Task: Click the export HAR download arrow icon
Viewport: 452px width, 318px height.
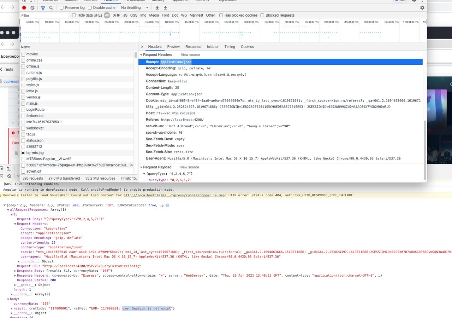Action: [165, 8]
